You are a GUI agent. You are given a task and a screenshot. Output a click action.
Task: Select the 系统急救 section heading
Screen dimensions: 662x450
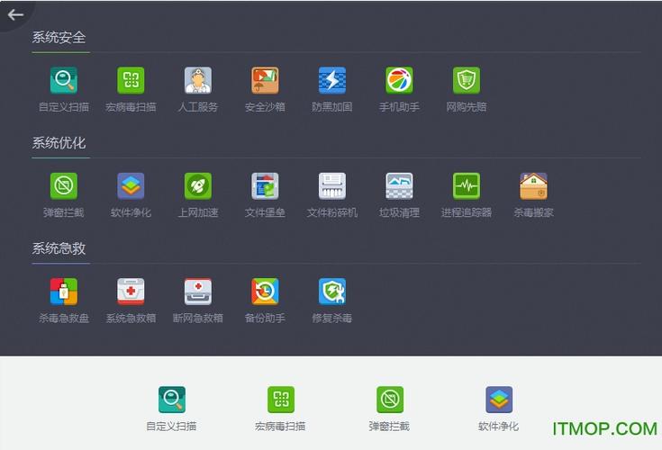59,248
